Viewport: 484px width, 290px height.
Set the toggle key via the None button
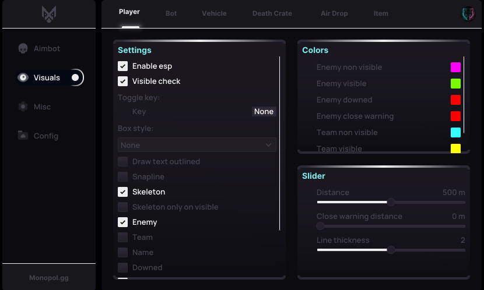(x=264, y=112)
